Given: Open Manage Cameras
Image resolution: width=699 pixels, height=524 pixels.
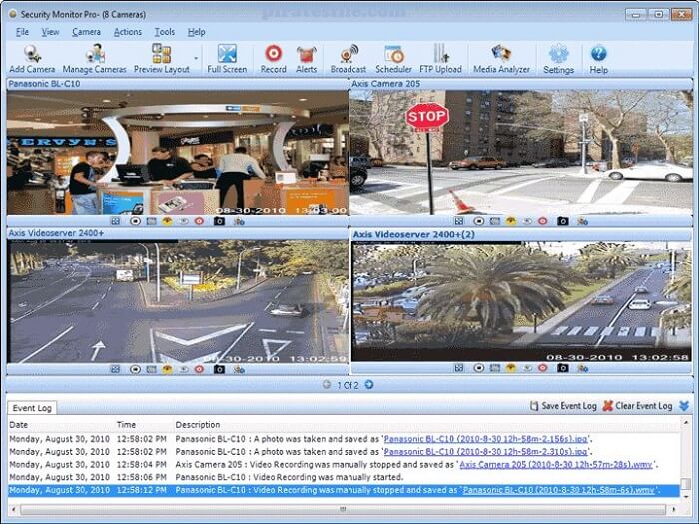Looking at the screenshot, I should 95,59.
